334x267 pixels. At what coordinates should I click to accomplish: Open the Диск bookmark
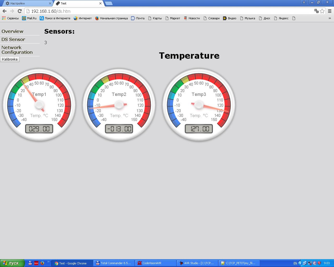tap(265, 18)
